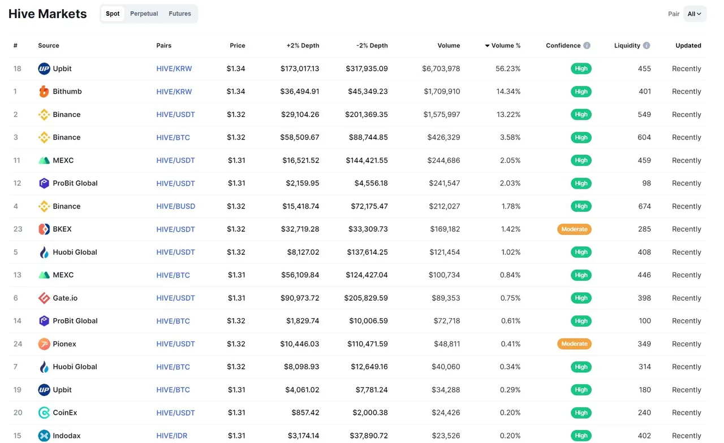The image size is (724, 443).
Task: Click the Bithumb exchange name
Action: 67,92
